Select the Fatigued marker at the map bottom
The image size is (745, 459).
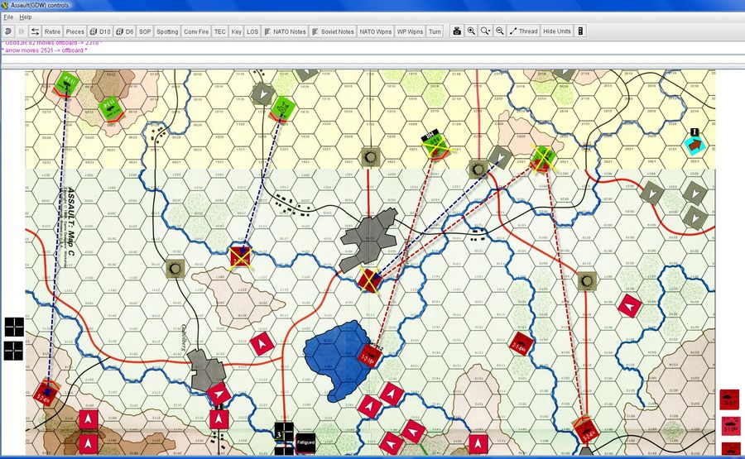pos(305,442)
